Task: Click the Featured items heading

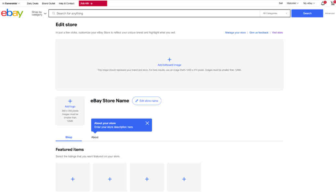Action: pyautogui.click(x=70, y=149)
